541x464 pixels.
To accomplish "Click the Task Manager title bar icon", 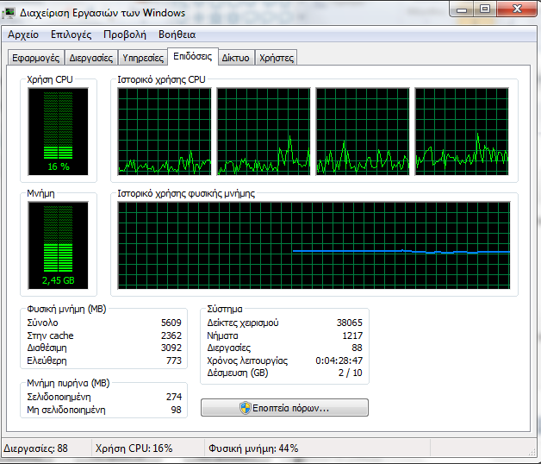I will coord(9,13).
